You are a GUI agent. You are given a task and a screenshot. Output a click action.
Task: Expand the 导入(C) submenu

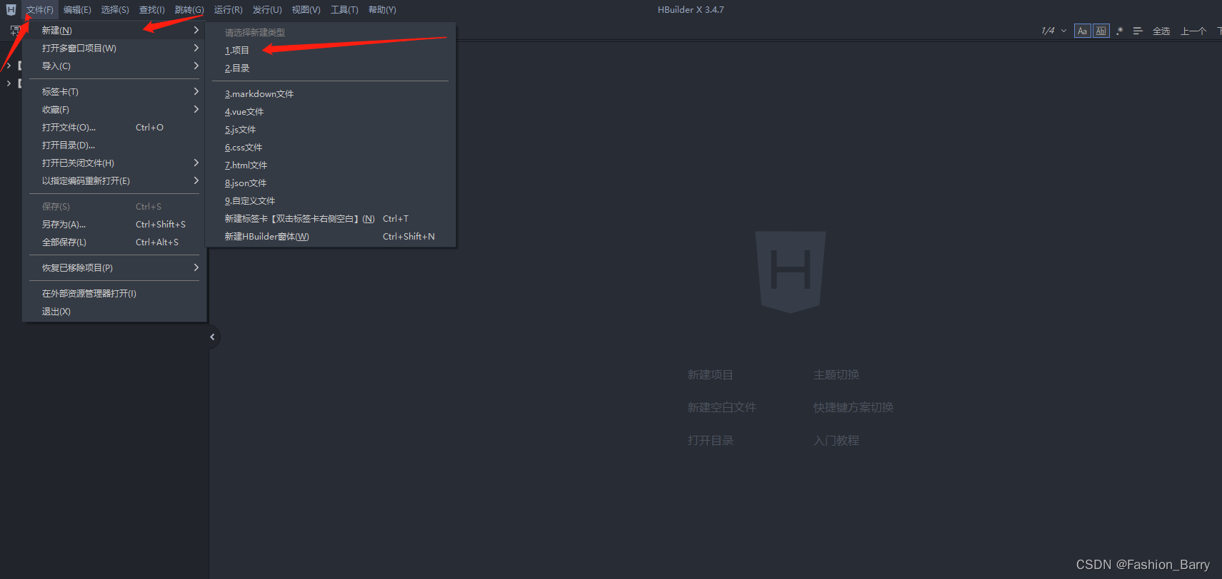(115, 66)
